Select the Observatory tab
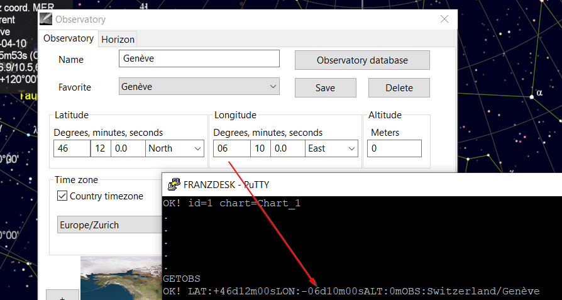The image size is (562, 300). pos(69,39)
